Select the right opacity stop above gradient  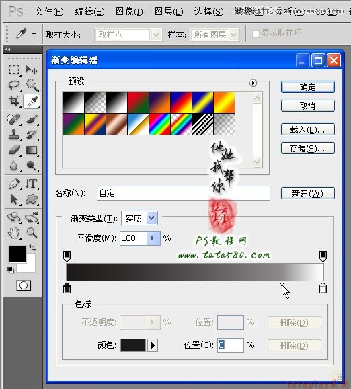coord(323,256)
